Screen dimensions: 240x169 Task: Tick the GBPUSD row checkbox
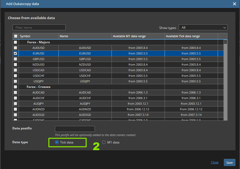click(15, 59)
